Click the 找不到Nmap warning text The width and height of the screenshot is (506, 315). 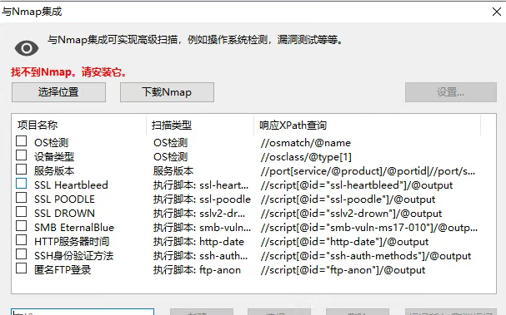click(68, 71)
